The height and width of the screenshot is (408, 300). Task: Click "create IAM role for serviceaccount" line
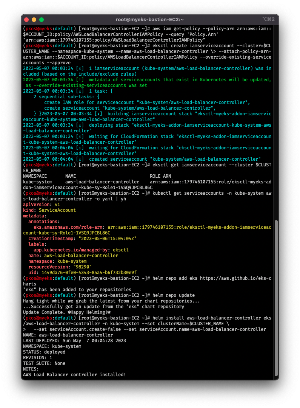(147, 102)
